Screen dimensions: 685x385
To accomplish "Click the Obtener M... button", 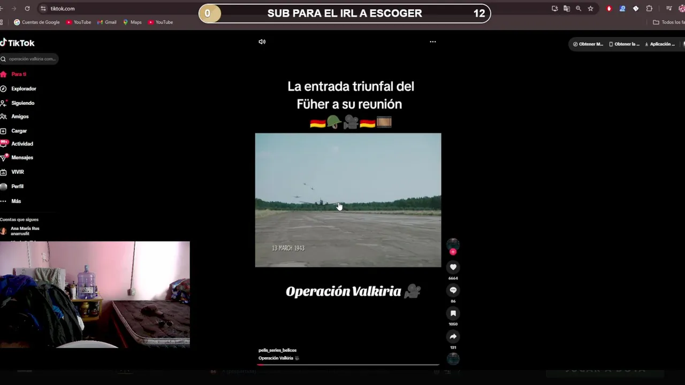I will click(x=588, y=44).
